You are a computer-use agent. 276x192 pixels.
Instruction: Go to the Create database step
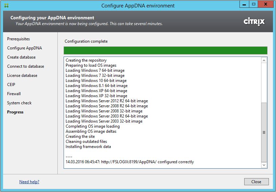(x=21, y=57)
